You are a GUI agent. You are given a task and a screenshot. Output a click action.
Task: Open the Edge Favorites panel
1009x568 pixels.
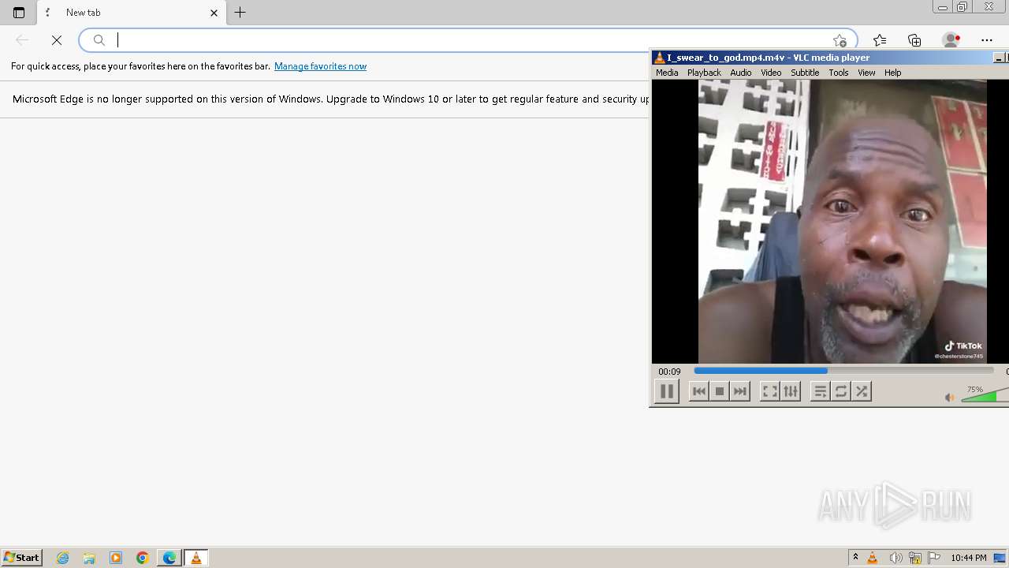click(x=880, y=40)
